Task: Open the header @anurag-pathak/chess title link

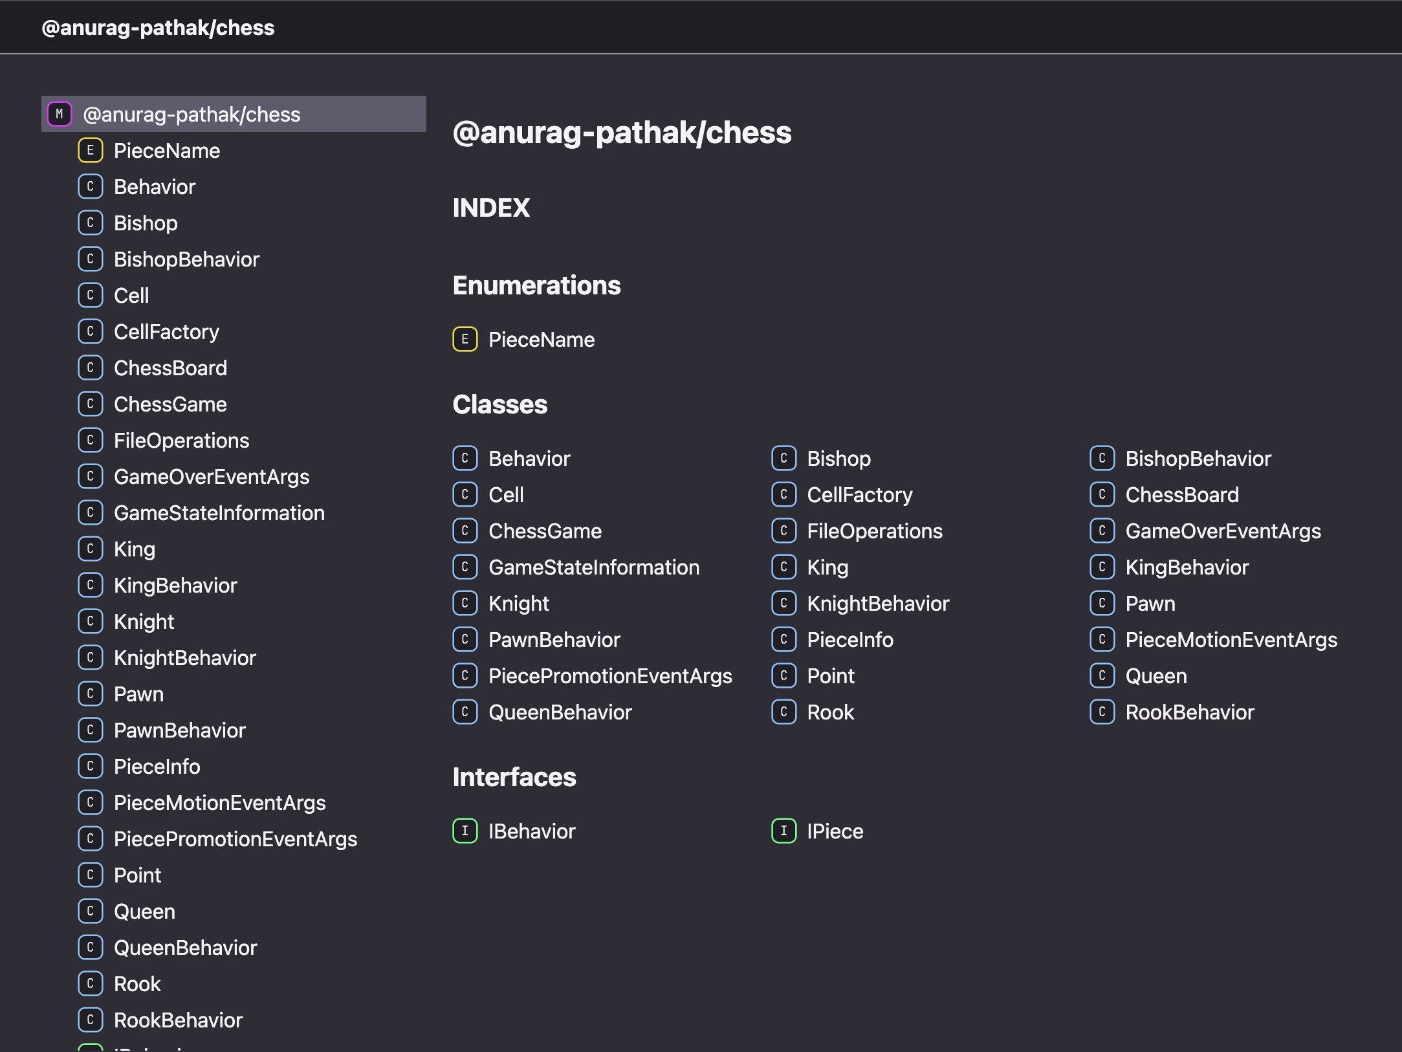Action: (158, 28)
